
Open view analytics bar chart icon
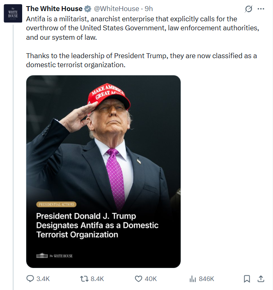click(x=193, y=279)
